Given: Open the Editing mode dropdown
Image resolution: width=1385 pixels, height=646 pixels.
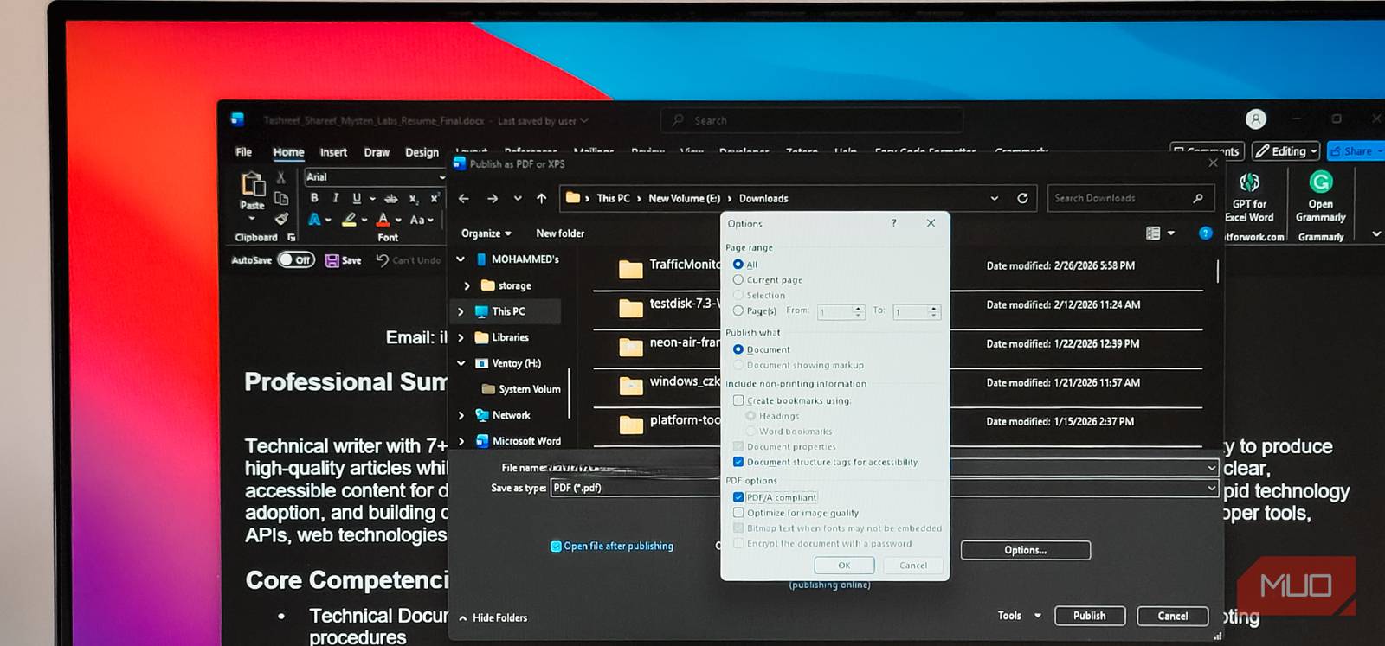Looking at the screenshot, I should 1286,151.
